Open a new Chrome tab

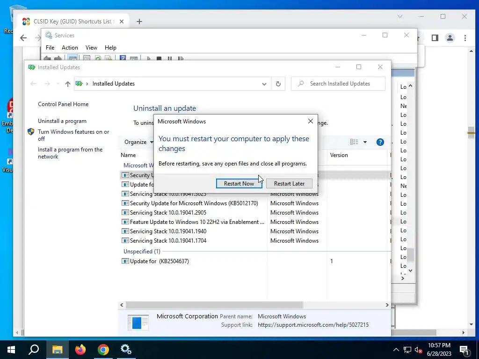point(139,22)
